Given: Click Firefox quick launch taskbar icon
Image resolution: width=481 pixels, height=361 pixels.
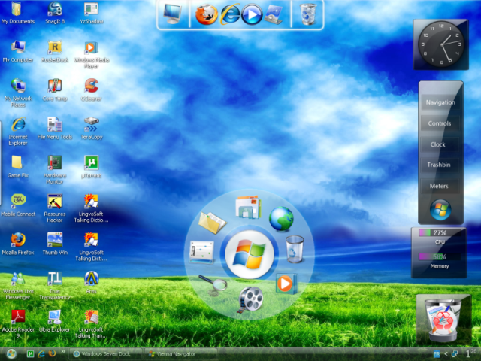Looking at the screenshot, I should tap(52, 354).
